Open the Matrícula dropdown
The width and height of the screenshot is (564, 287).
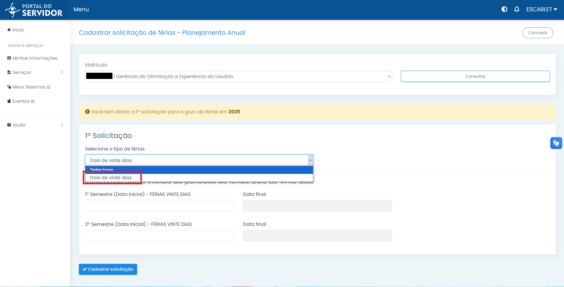point(238,76)
